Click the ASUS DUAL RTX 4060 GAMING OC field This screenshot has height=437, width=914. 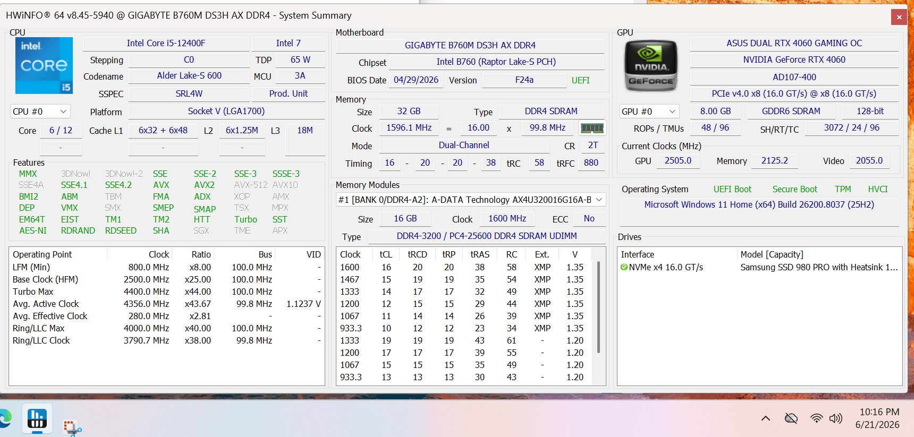tap(794, 44)
